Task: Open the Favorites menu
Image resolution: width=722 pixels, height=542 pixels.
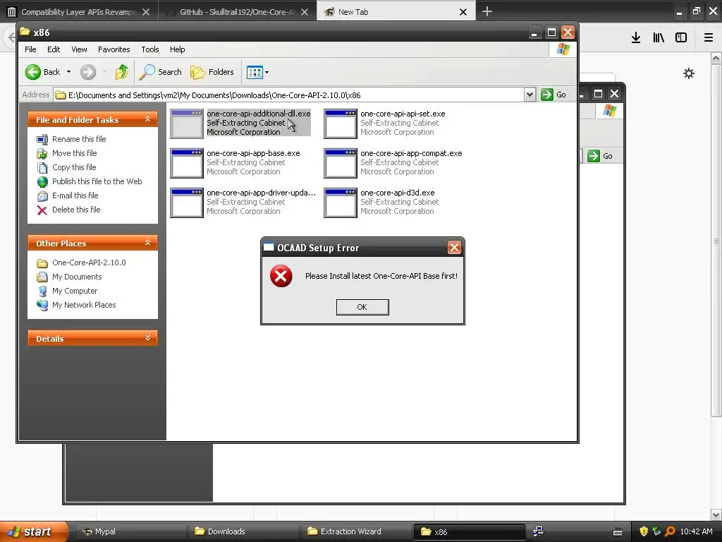Action: pyautogui.click(x=114, y=49)
